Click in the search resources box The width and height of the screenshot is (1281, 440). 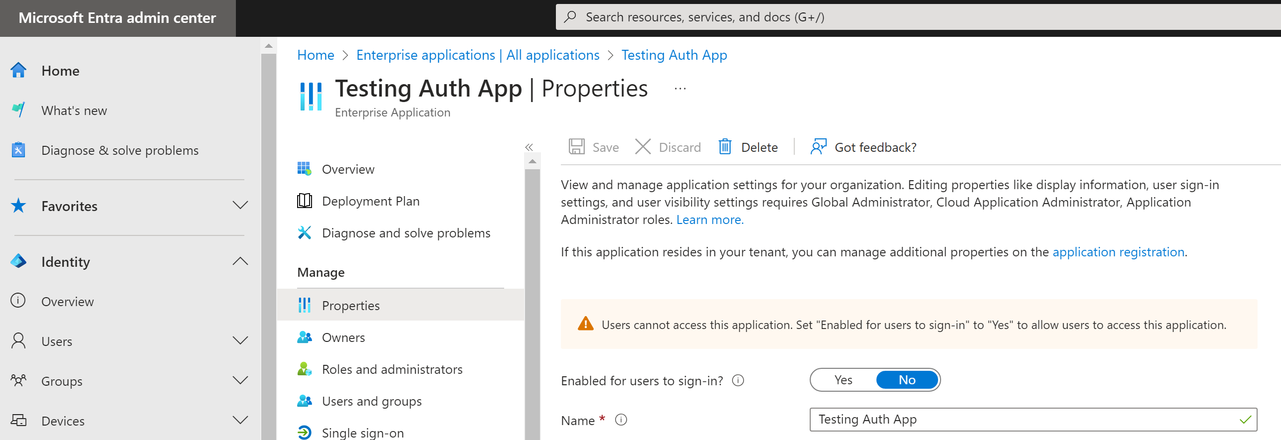918,17
